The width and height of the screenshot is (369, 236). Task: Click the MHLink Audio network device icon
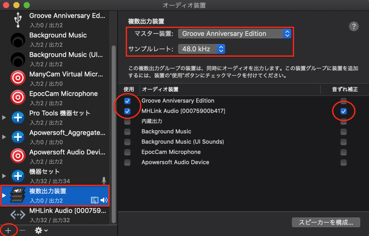point(18,215)
